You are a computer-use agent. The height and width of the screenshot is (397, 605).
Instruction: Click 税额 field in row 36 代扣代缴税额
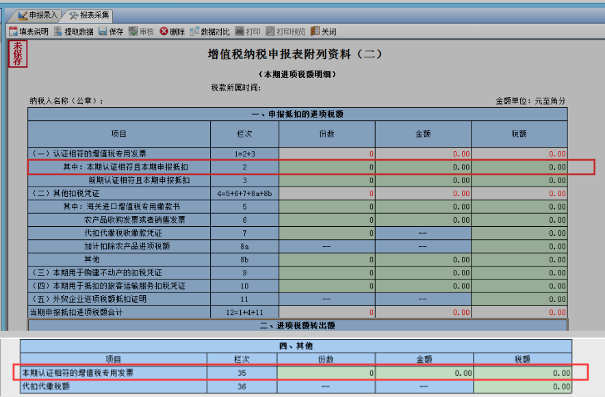coord(523,386)
